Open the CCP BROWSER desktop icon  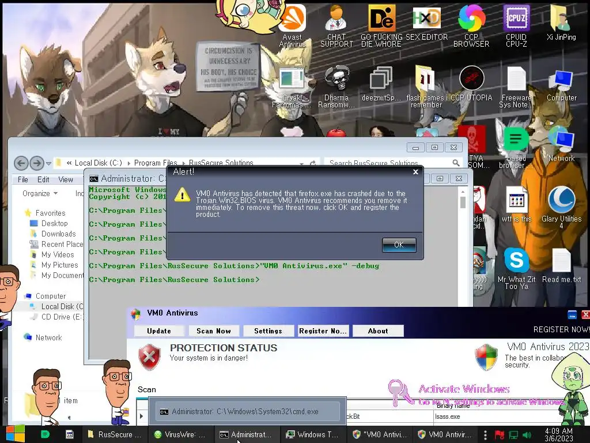click(x=471, y=25)
